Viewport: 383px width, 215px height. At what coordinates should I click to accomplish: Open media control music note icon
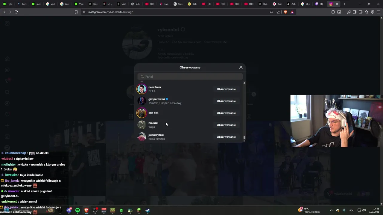click(349, 12)
